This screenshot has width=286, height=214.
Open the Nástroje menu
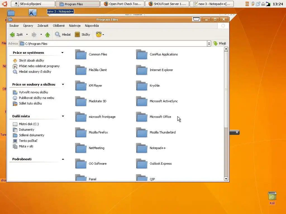tap(75, 26)
